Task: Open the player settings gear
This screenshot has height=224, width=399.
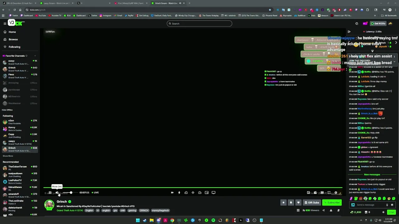Action: (x=336, y=193)
